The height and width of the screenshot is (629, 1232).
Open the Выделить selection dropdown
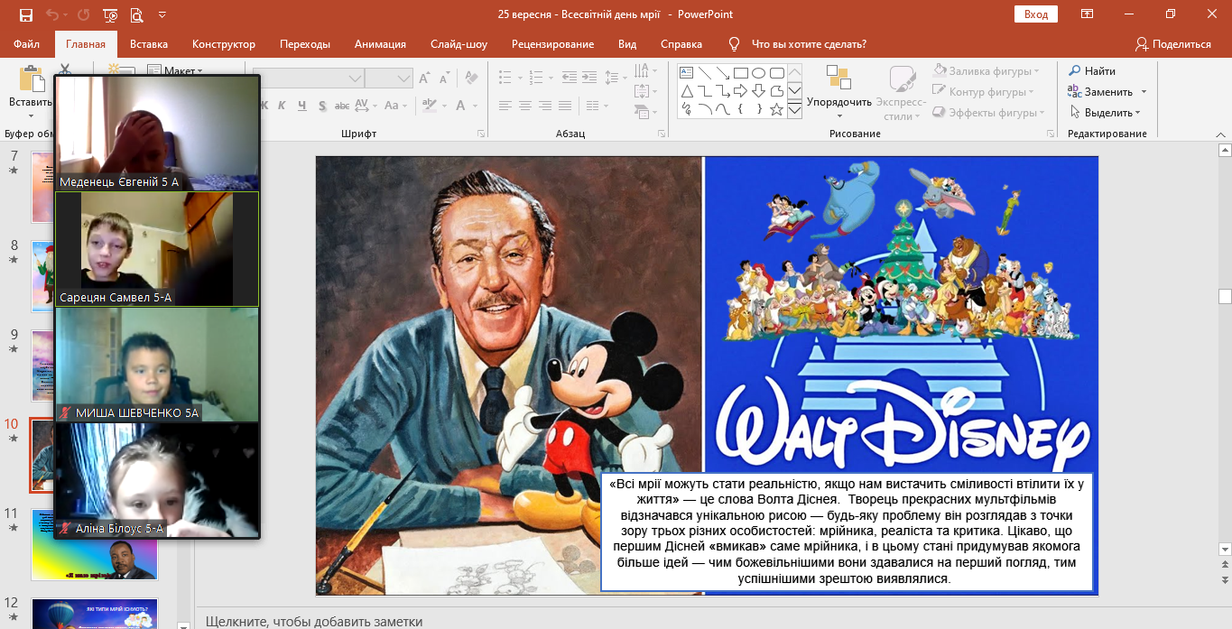[x=1105, y=113]
